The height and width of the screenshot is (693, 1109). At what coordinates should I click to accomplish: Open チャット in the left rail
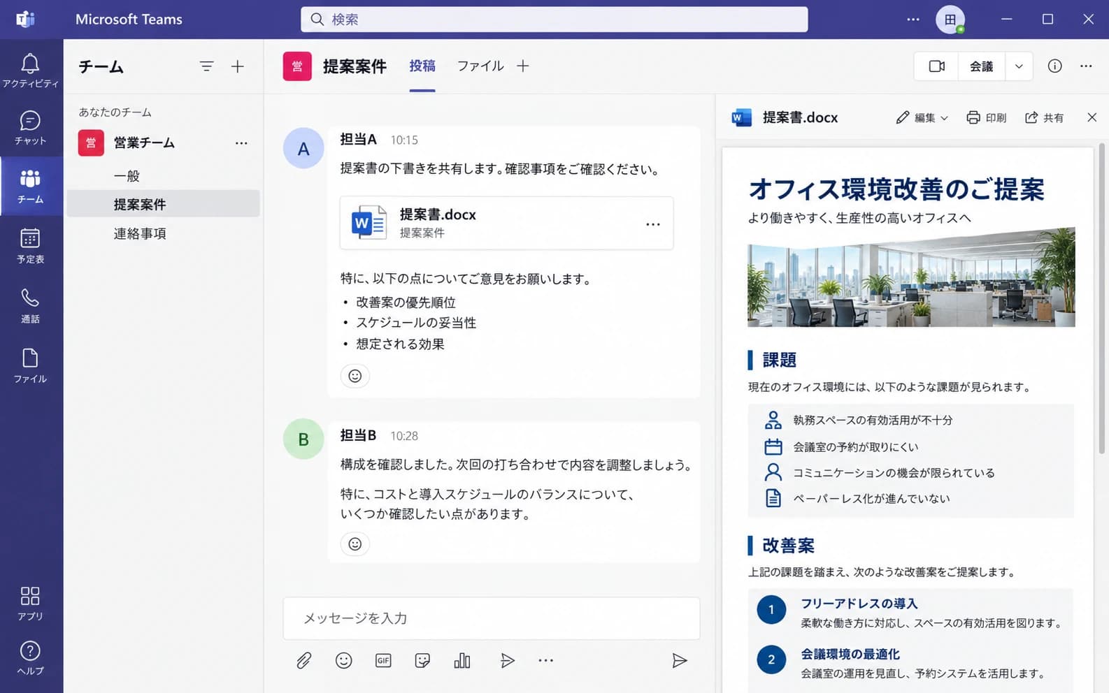[30, 128]
